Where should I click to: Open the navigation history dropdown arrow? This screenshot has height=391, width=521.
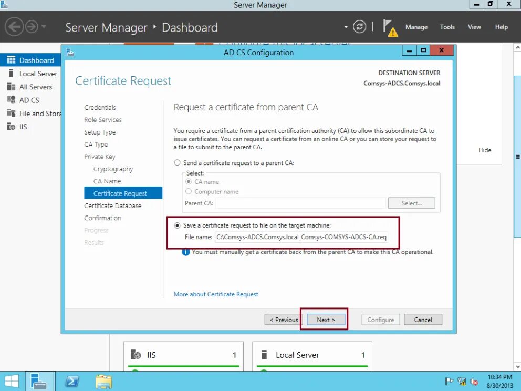44,27
